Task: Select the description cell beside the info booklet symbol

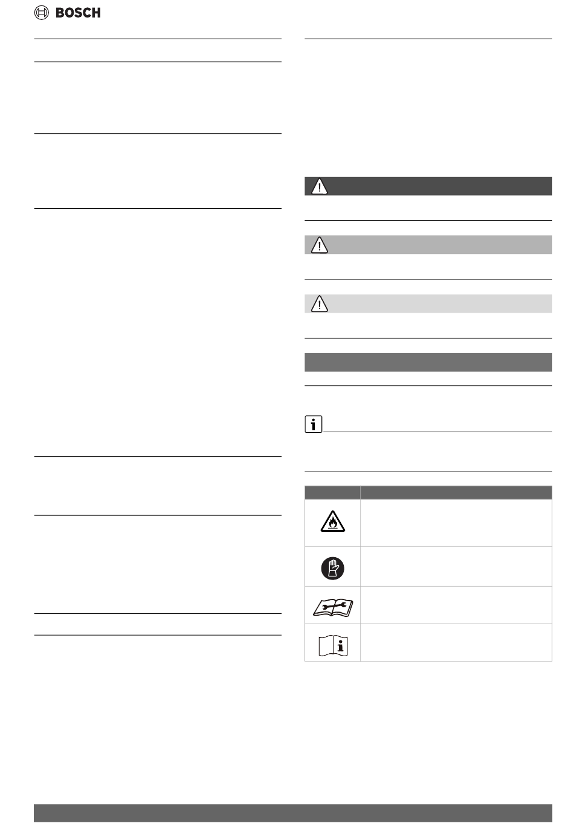Action: click(456, 642)
